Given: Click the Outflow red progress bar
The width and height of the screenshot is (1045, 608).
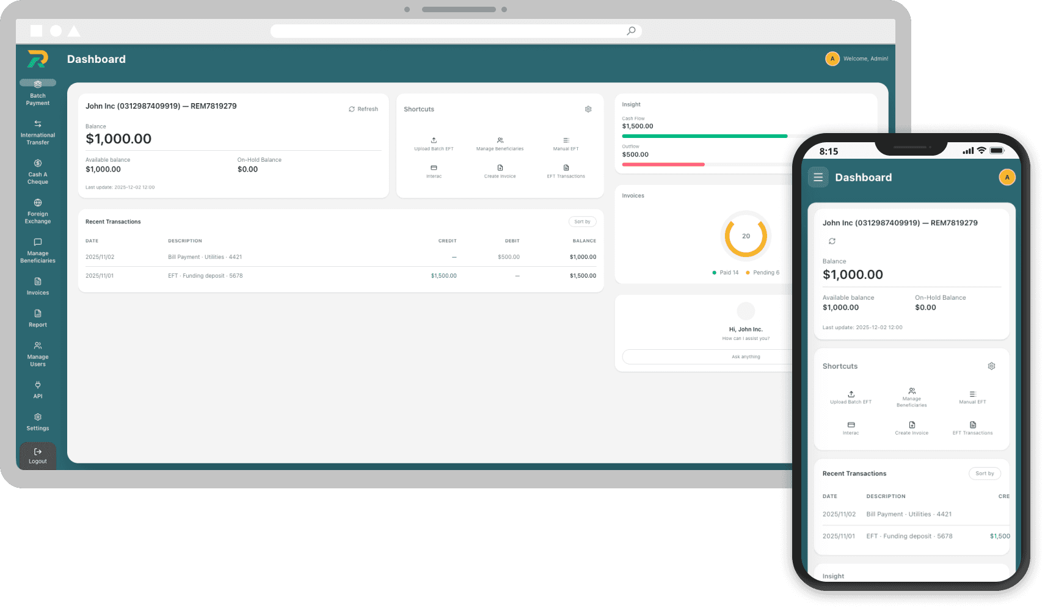Looking at the screenshot, I should pos(663,164).
